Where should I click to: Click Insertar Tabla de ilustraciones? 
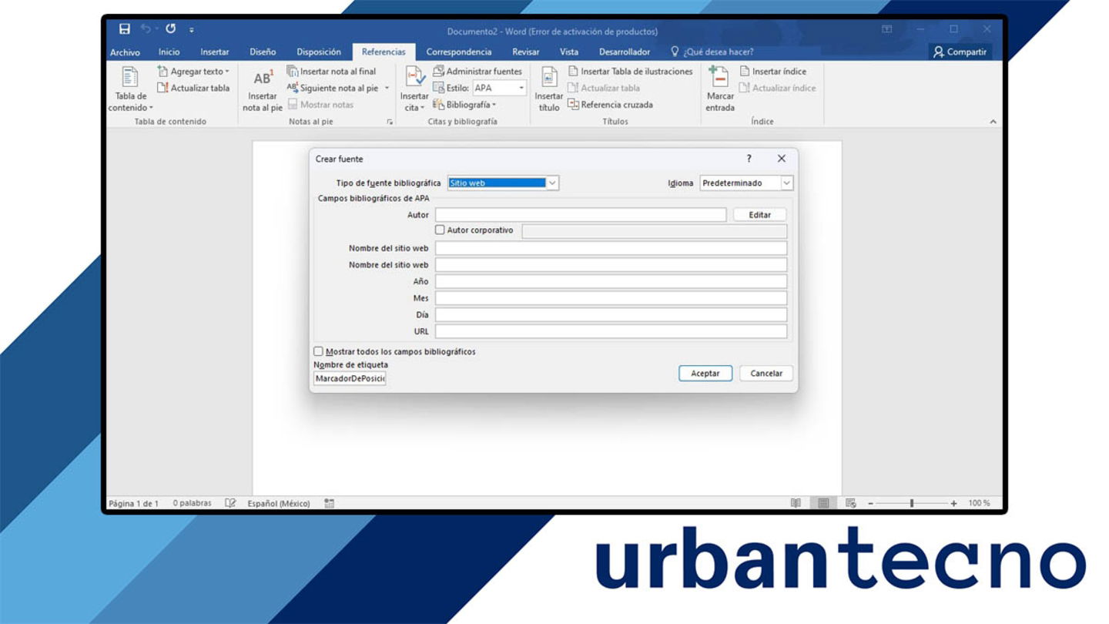[x=630, y=72]
